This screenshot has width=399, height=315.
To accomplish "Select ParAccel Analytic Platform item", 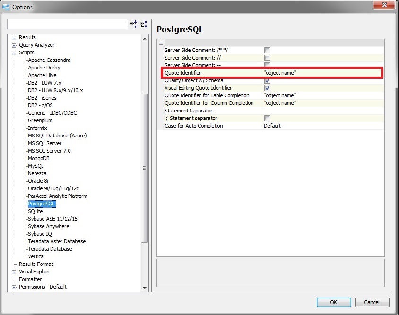I will pyautogui.click(x=58, y=196).
